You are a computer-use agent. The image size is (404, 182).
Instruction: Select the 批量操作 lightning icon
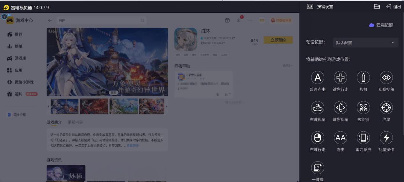[386, 137]
